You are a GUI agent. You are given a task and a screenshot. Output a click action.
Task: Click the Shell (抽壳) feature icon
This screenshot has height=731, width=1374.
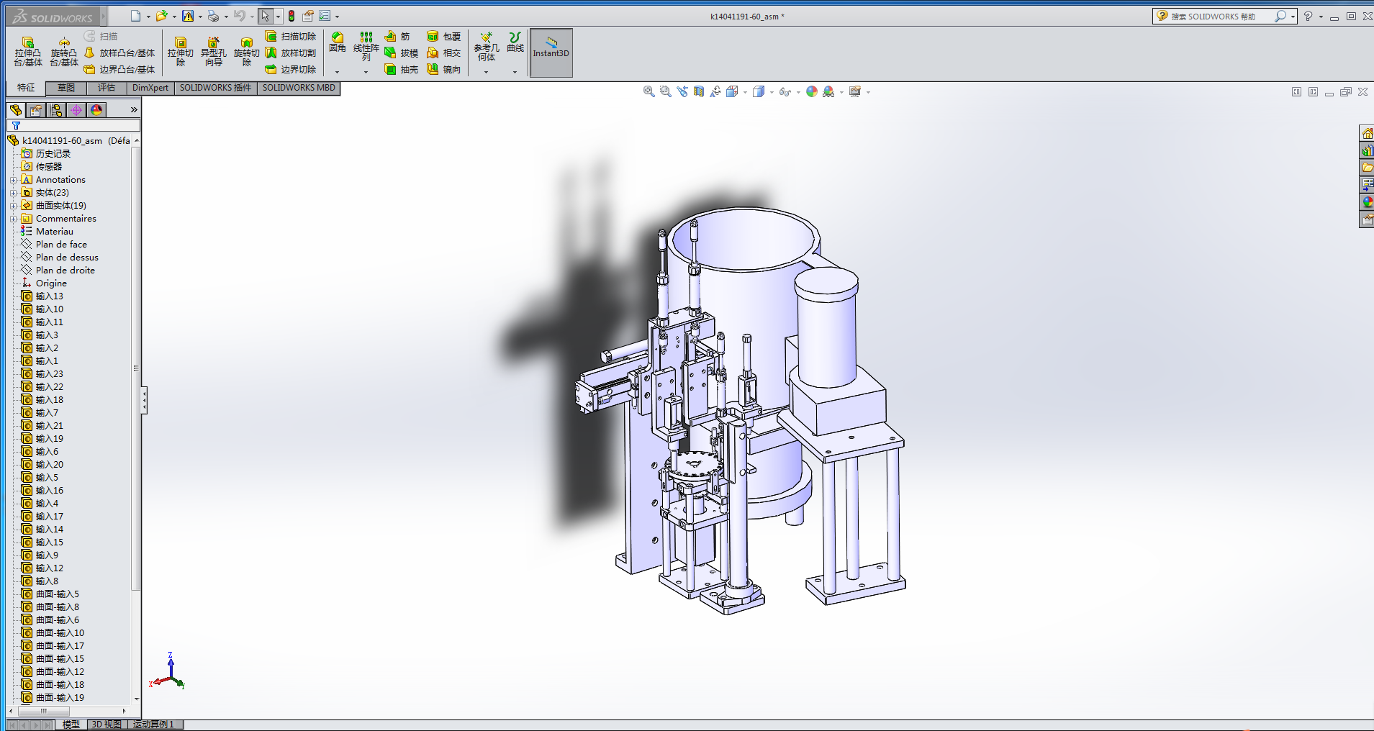coord(390,69)
